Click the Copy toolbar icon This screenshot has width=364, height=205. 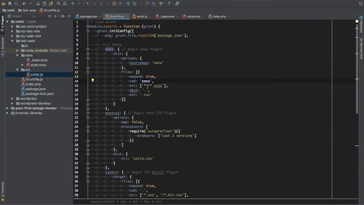pyautogui.click(x=44, y=3)
